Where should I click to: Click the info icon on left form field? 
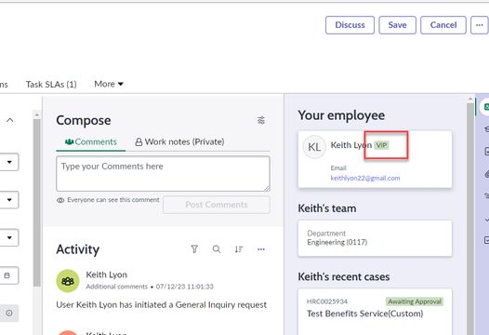(x=9, y=314)
